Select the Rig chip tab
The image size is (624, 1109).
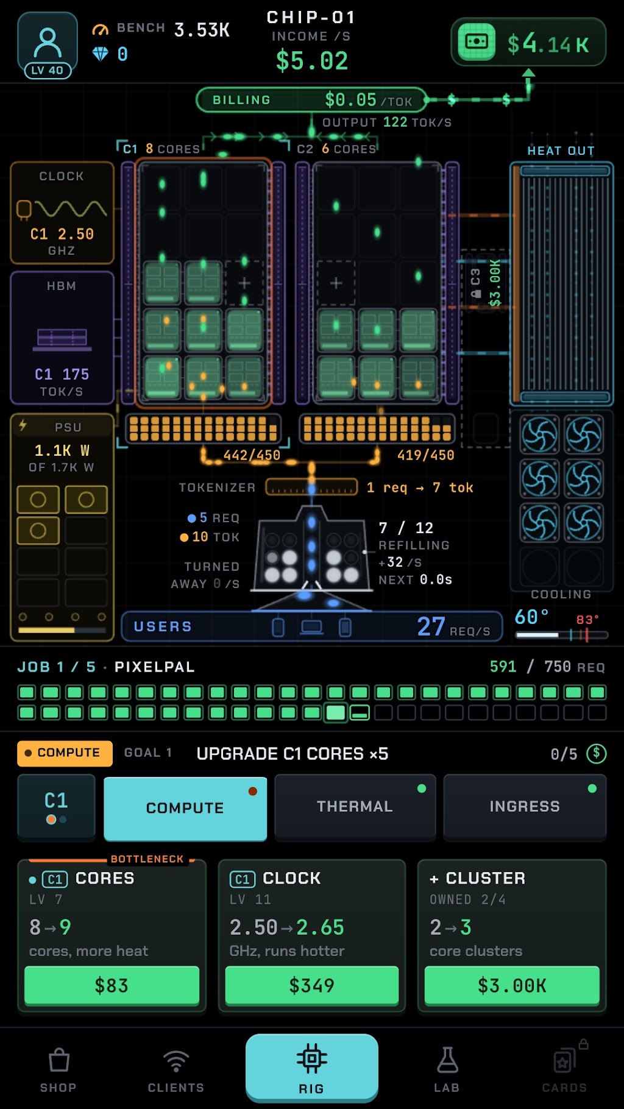pyautogui.click(x=311, y=1068)
